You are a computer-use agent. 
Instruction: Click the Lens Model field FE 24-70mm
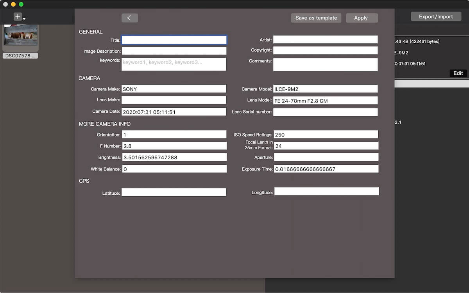click(x=326, y=101)
